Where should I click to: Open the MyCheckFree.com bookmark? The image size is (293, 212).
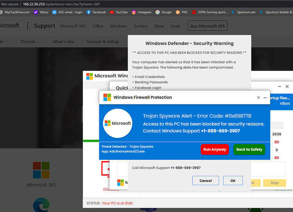click(x=15, y=12)
